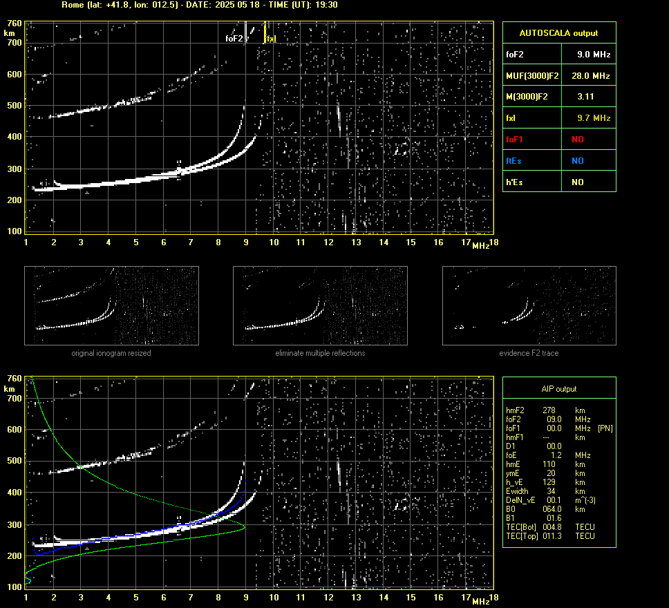This screenshot has height=608, width=669.
Task: Select the Ewidth value '34'
Action: click(551, 491)
